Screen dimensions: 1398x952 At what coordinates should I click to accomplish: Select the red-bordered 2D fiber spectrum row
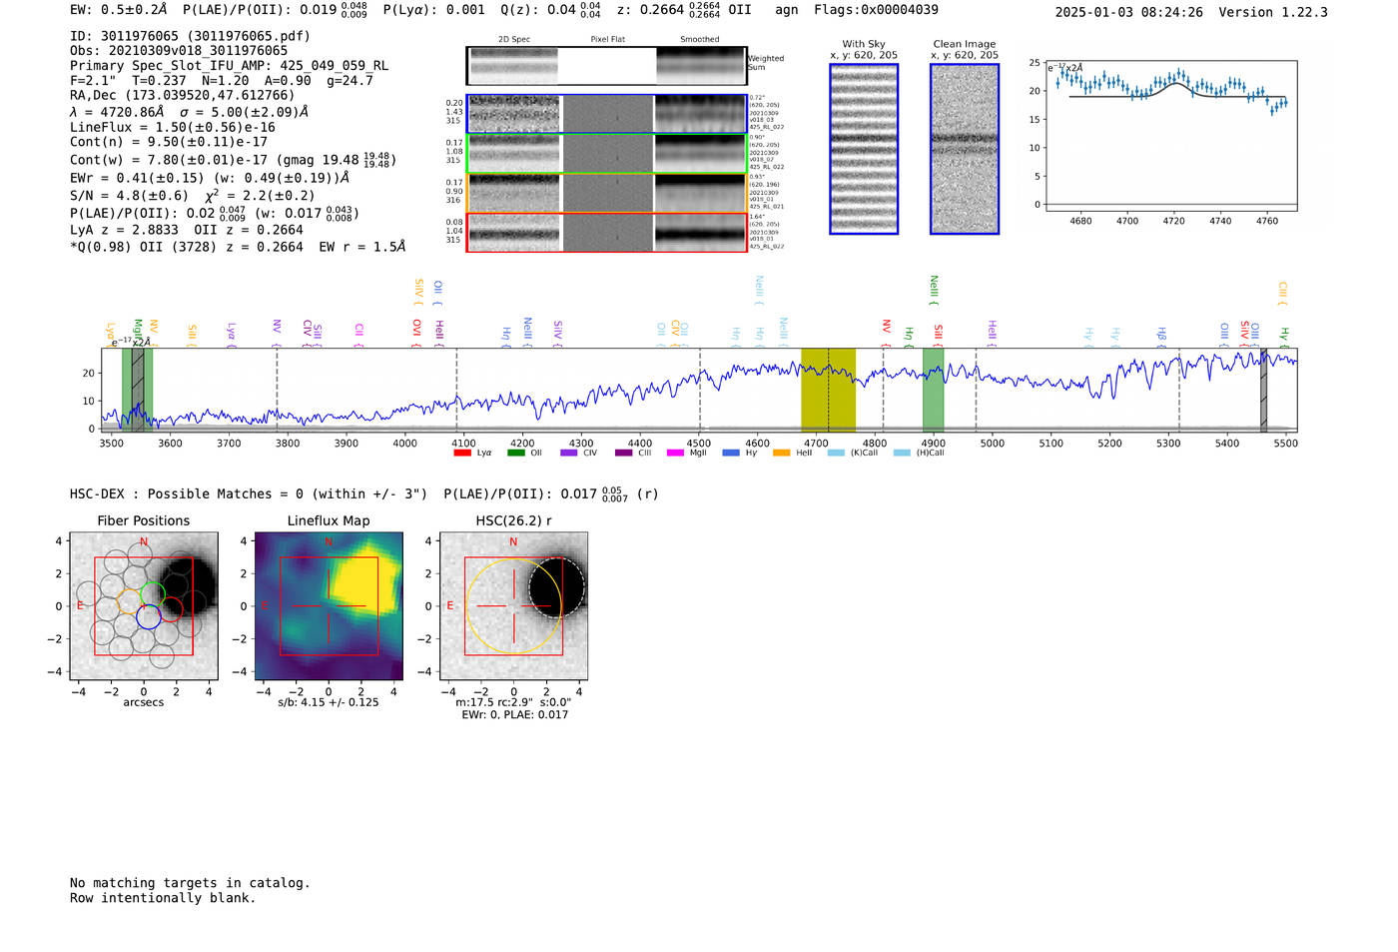point(606,233)
